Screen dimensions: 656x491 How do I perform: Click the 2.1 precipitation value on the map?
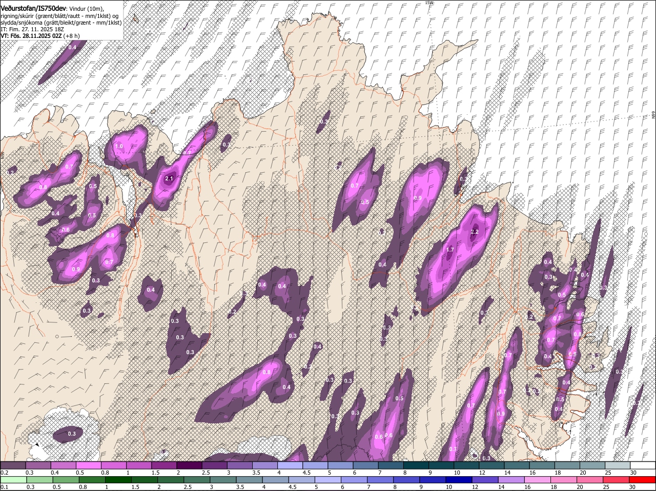[170, 178]
